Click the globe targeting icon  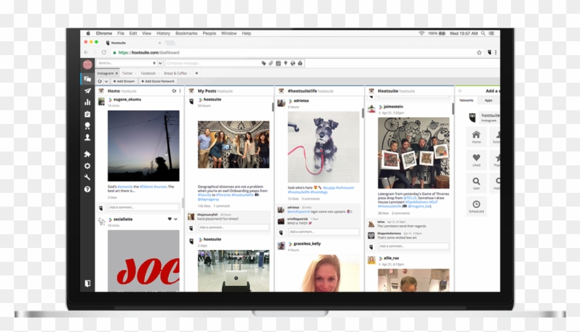(x=293, y=63)
